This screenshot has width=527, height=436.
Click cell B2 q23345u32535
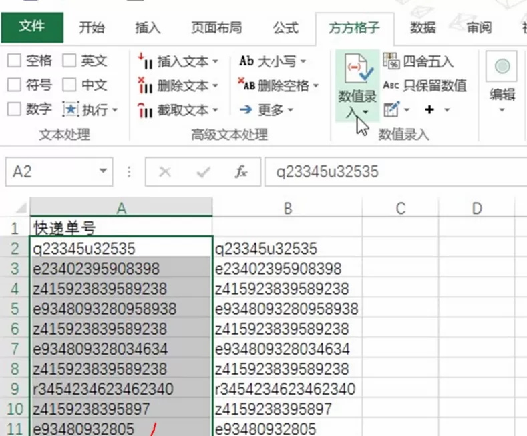(288, 248)
